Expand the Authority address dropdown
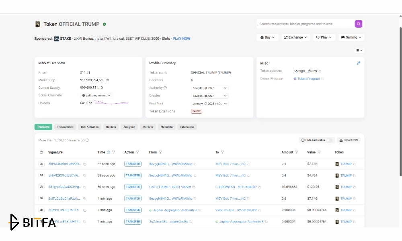Screen dimensions: 402x241 pyautogui.click(x=209, y=88)
